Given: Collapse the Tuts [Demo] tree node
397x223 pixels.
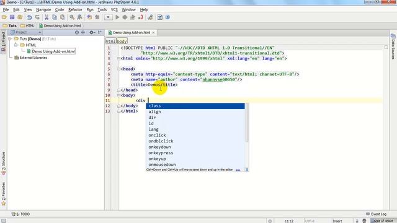Looking at the screenshot, I should tap(11, 38).
